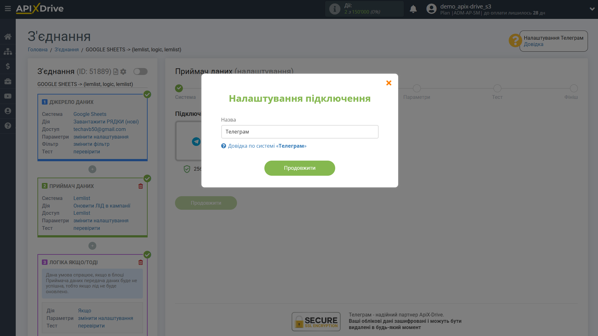The image size is (598, 336).
Task: Open the user profile sidebar icon
Action: 8,111
